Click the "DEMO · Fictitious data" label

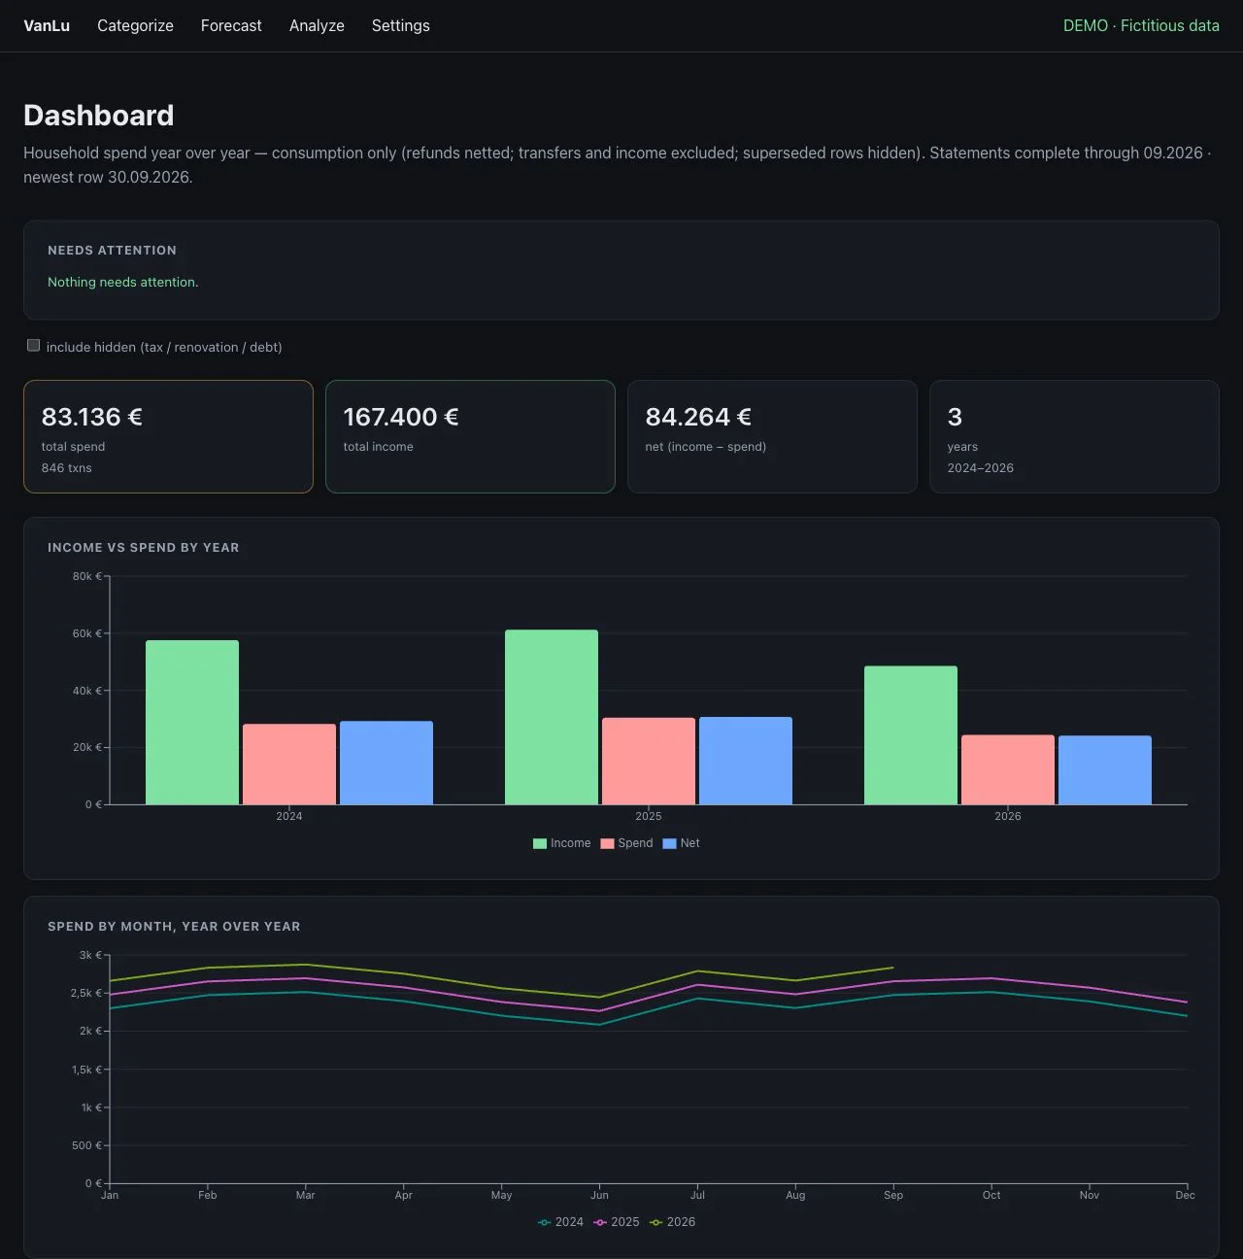[1141, 25]
